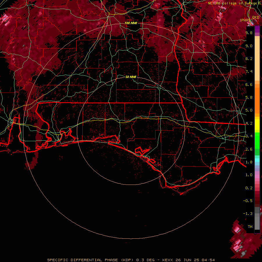Select the -1.3 value on the color scale
The image size is (262, 262).
coord(248,214)
